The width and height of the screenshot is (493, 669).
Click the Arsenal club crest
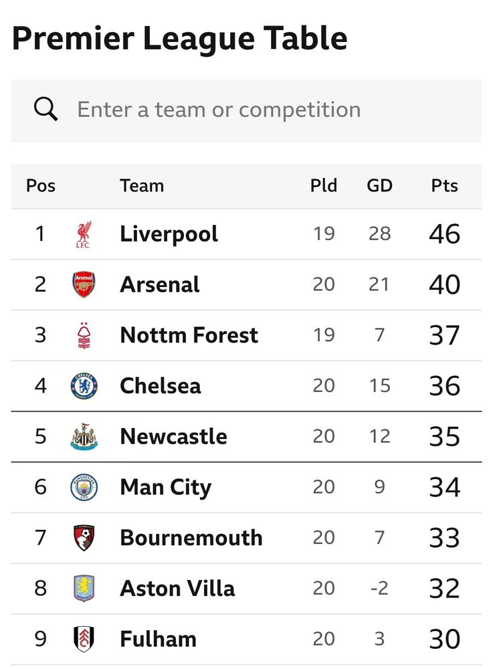pyautogui.click(x=84, y=284)
